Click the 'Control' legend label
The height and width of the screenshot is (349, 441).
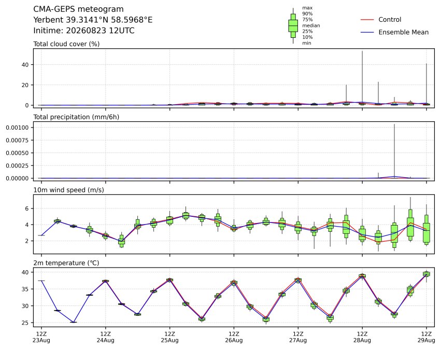pos(390,19)
